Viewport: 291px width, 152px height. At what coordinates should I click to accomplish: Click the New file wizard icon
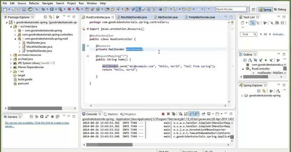pos(5,9)
